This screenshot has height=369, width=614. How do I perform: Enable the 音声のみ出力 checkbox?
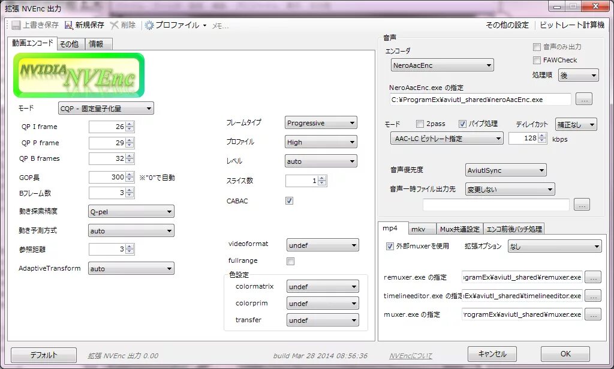pyautogui.click(x=537, y=47)
